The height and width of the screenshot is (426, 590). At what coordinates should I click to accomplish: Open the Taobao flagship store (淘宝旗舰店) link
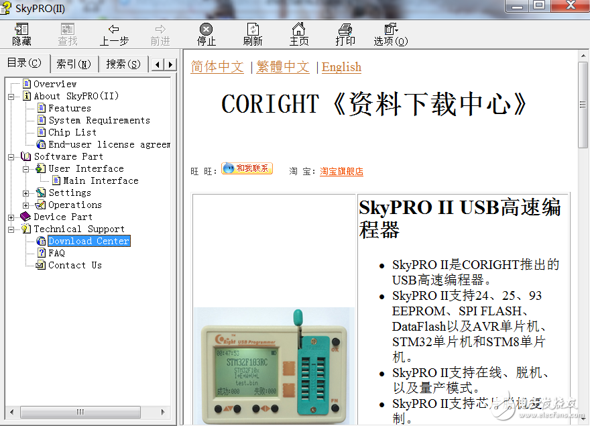pos(341,172)
